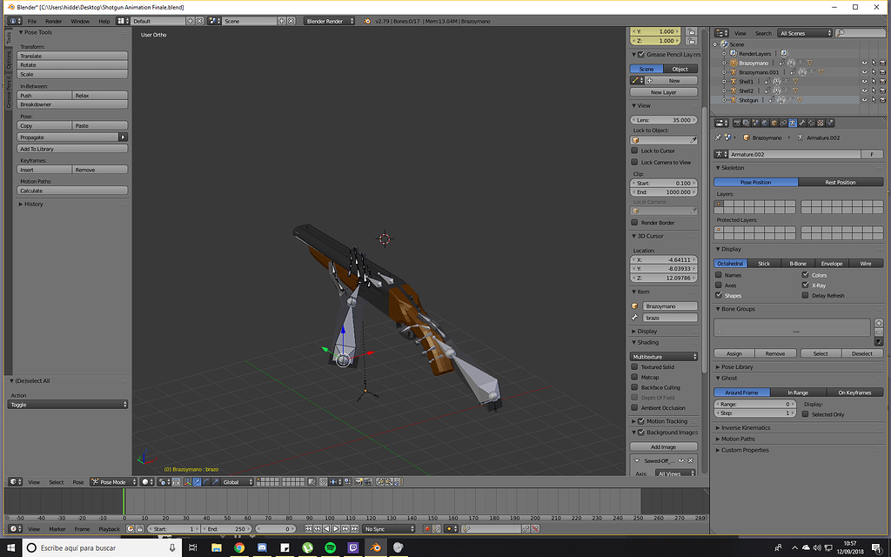The height and width of the screenshot is (557, 891).
Task: Click the render camera icon for Shell1
Action: point(882,81)
